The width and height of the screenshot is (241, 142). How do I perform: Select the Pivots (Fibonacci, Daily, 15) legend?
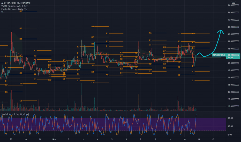tap(14, 9)
